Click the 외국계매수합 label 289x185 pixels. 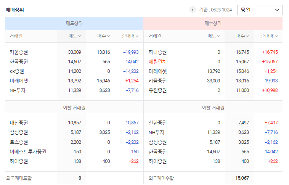click(x=161, y=178)
